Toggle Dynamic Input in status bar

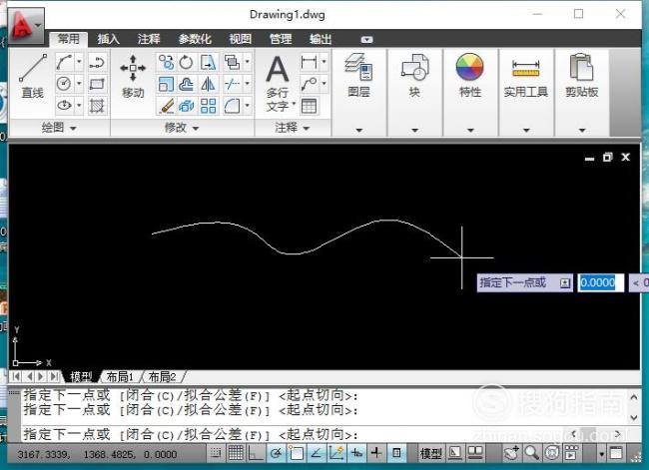356,453
